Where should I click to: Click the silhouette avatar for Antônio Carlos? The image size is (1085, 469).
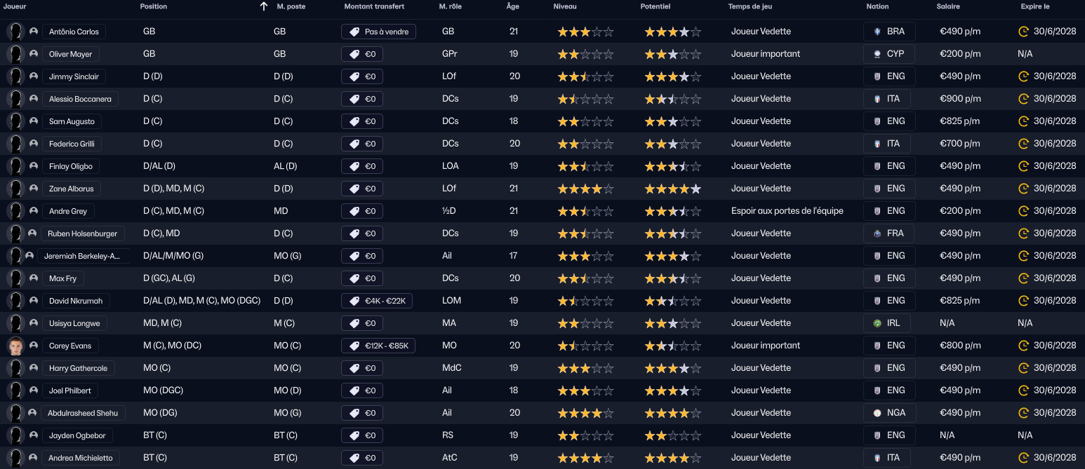coord(15,32)
